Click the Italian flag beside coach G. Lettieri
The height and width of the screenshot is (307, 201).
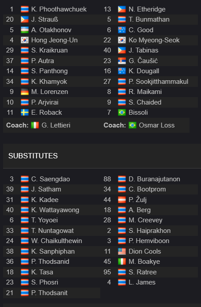point(35,125)
